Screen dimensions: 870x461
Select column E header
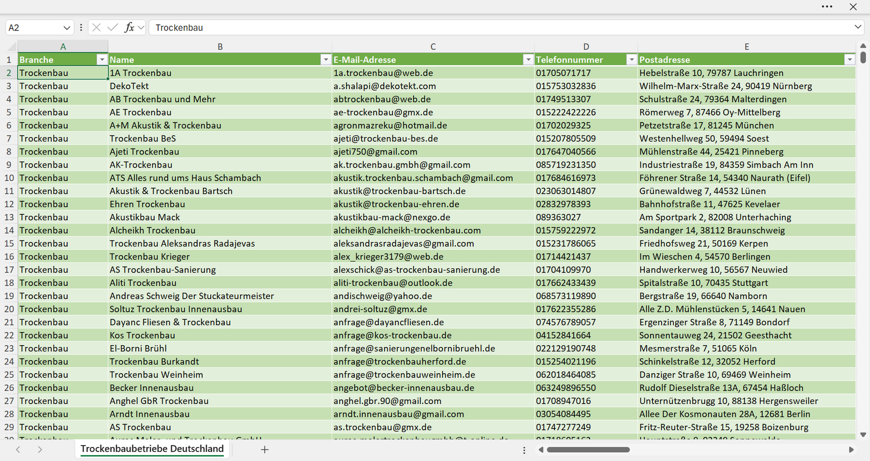(x=747, y=46)
